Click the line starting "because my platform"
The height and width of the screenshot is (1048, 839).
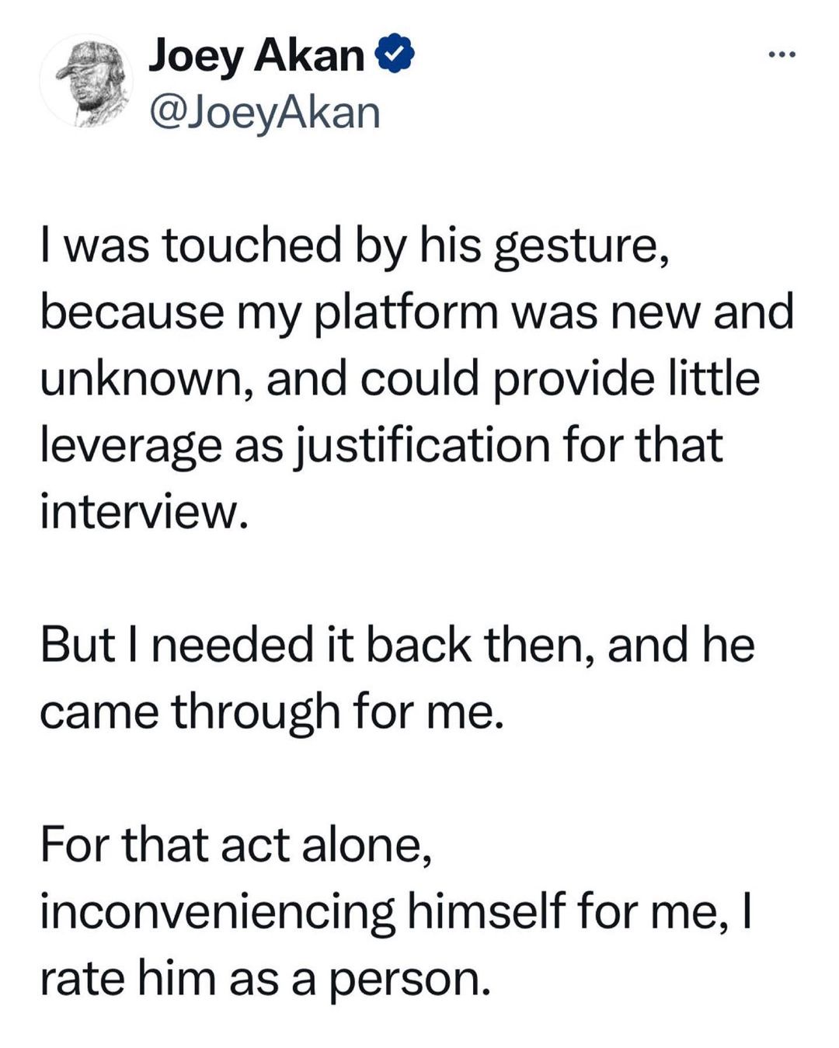(416, 312)
